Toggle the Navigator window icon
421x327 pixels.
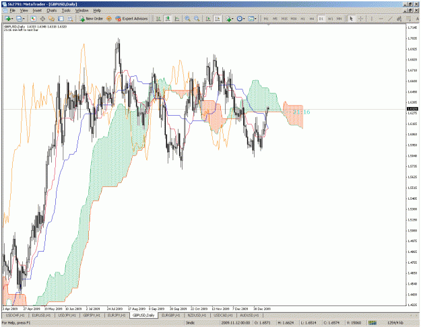pos(52,19)
